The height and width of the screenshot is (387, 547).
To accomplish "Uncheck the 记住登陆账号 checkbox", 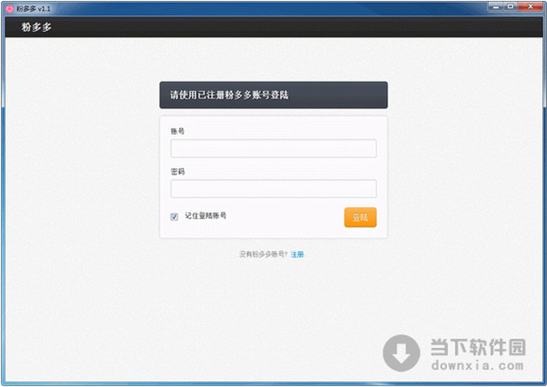I will coord(174,217).
